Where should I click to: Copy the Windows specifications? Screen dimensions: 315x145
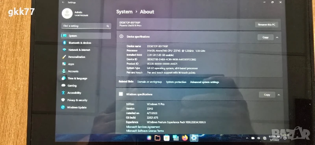[x=267, y=95]
